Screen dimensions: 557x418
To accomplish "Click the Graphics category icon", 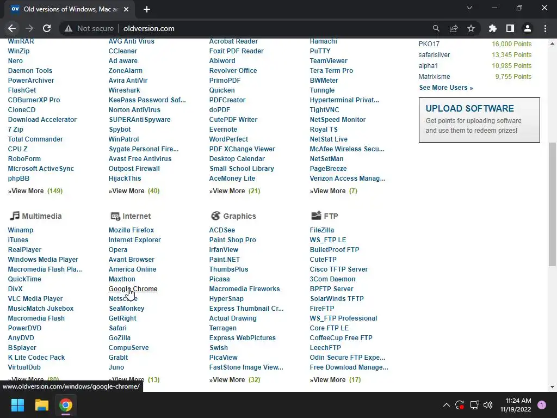I will click(215, 216).
